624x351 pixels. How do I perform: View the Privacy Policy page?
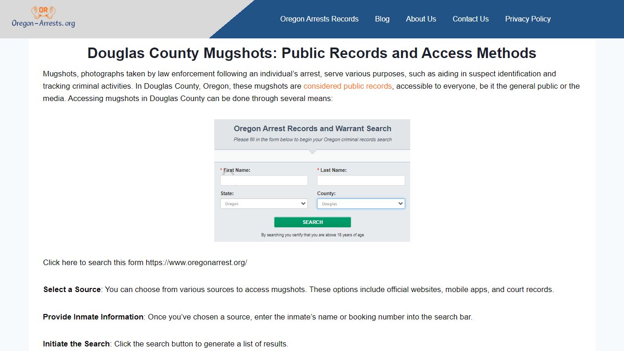click(528, 19)
